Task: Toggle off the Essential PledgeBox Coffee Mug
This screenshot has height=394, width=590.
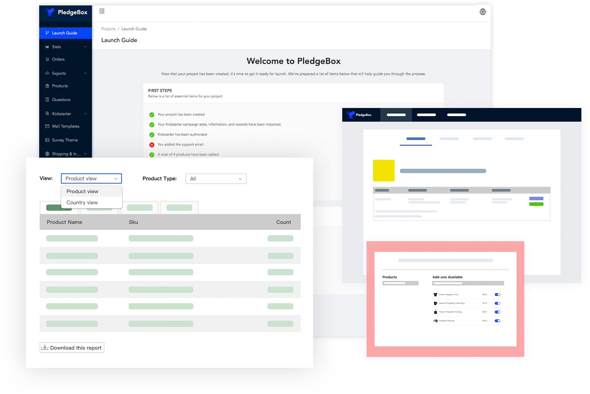Action: pos(497,303)
